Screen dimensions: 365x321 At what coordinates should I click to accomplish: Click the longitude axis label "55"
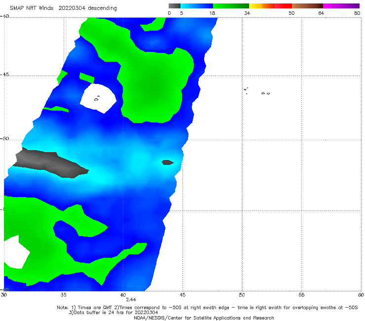click(301, 295)
